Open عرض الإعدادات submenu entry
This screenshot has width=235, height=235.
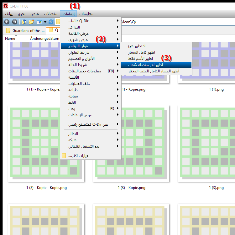click(x=91, y=115)
